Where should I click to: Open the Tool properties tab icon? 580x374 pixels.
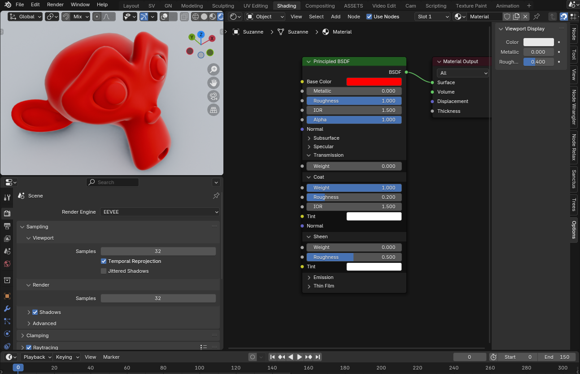[7, 198]
